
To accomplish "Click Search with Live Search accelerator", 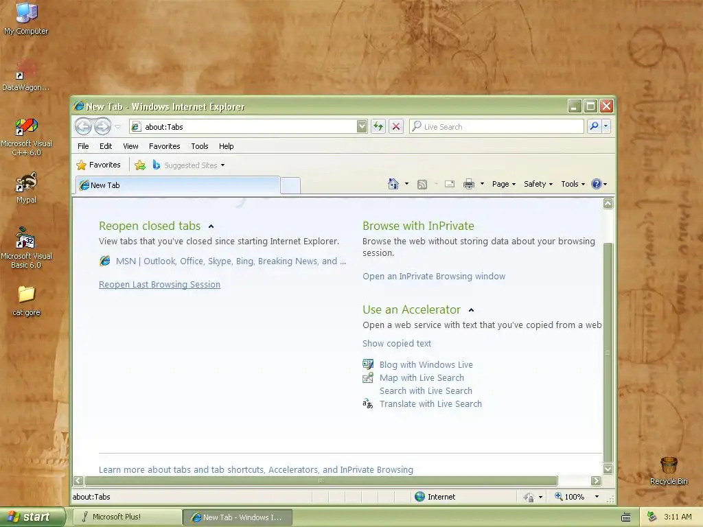I will click(426, 390).
